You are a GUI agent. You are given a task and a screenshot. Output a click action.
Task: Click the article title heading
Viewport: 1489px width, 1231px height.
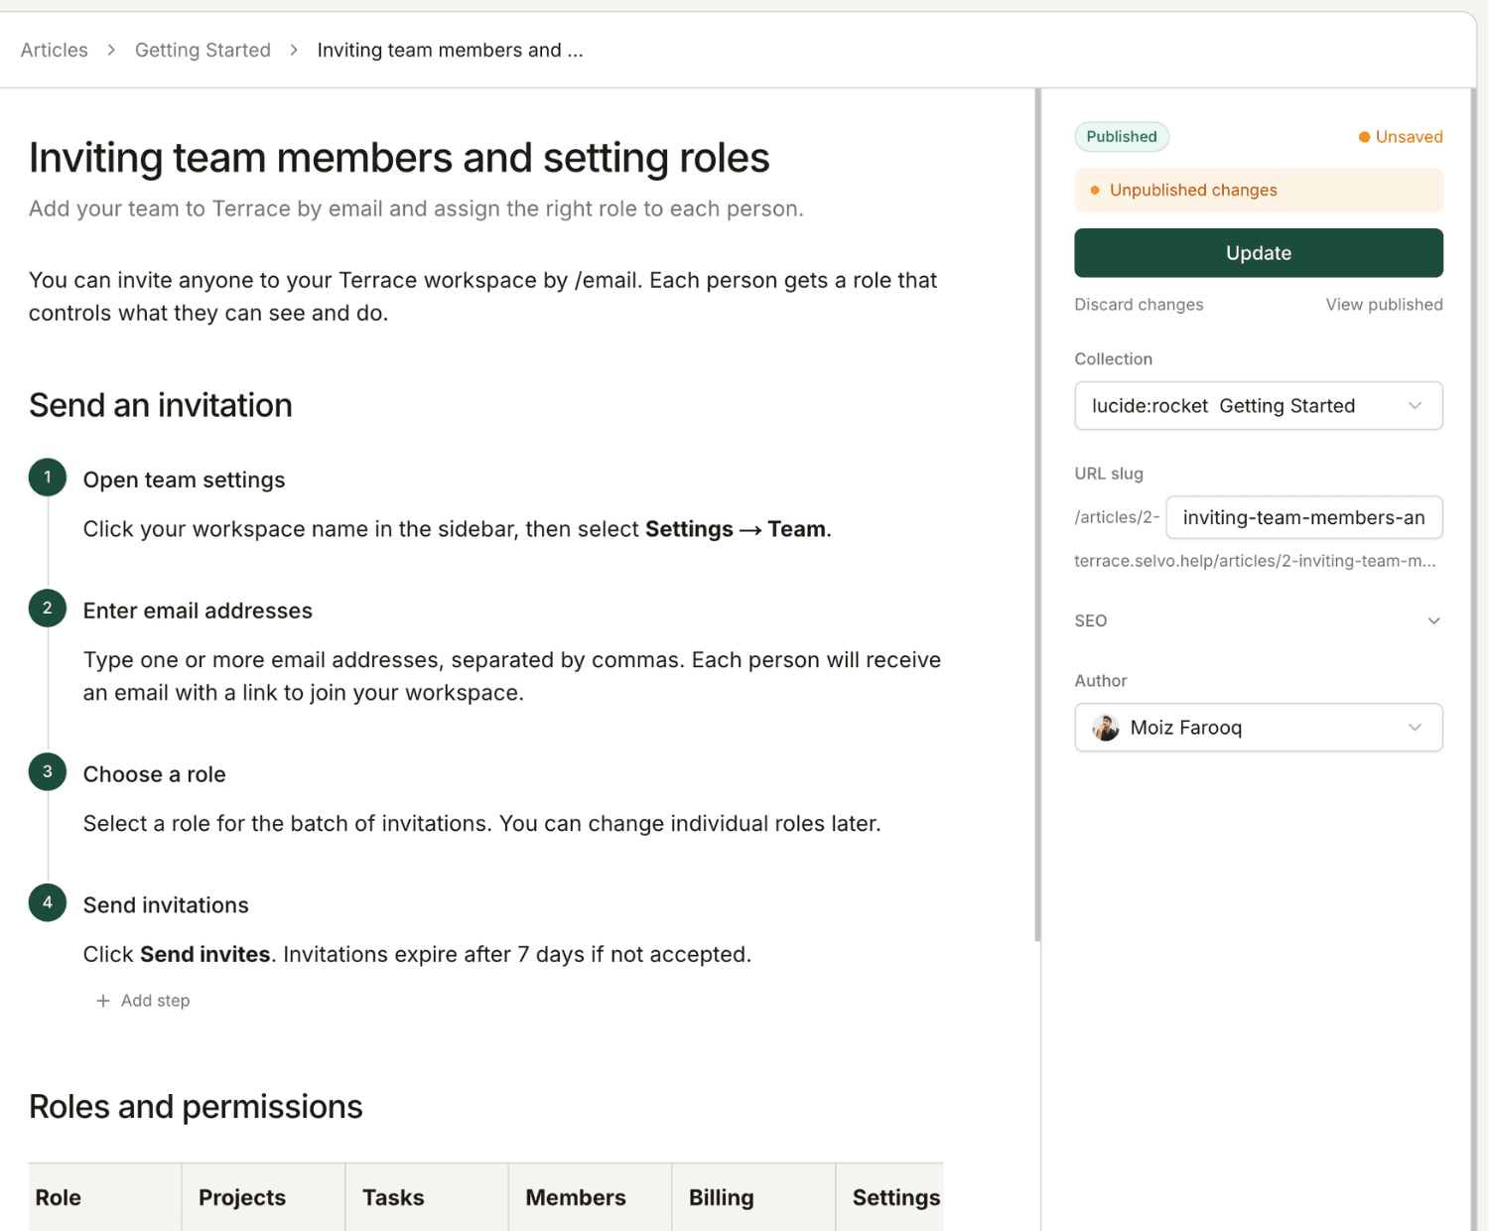(399, 158)
